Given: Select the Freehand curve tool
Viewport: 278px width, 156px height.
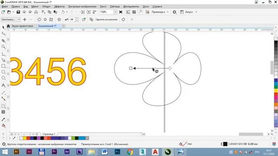Looking at the screenshot, I should [3, 54].
